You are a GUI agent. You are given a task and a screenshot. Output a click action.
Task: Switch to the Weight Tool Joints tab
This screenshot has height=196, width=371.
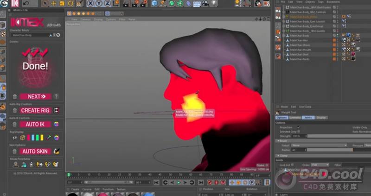point(308,118)
